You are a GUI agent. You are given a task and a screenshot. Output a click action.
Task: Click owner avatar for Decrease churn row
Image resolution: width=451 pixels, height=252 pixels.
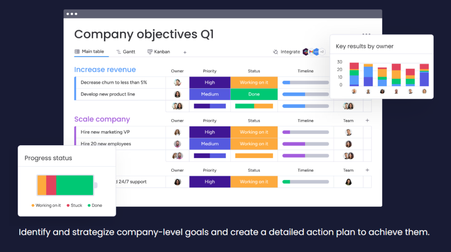178,83
